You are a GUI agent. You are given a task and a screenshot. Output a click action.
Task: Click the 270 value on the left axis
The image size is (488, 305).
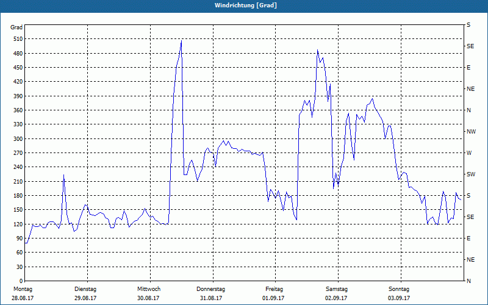(x=18, y=153)
